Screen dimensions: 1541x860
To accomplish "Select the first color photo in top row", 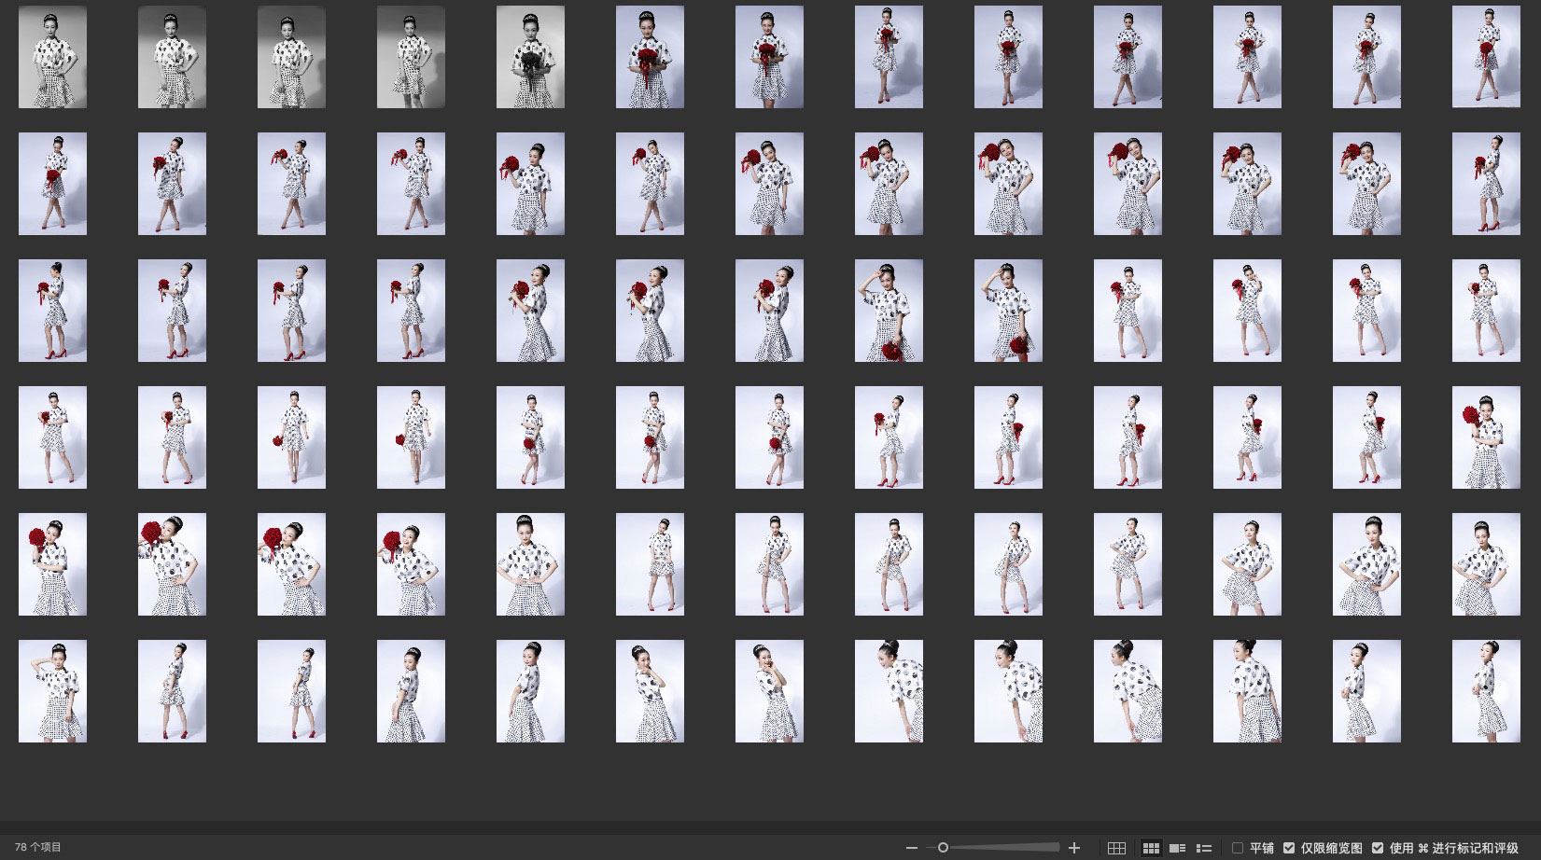I will click(x=650, y=57).
